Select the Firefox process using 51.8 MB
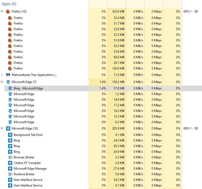The image size is (202, 189). coord(103,40)
